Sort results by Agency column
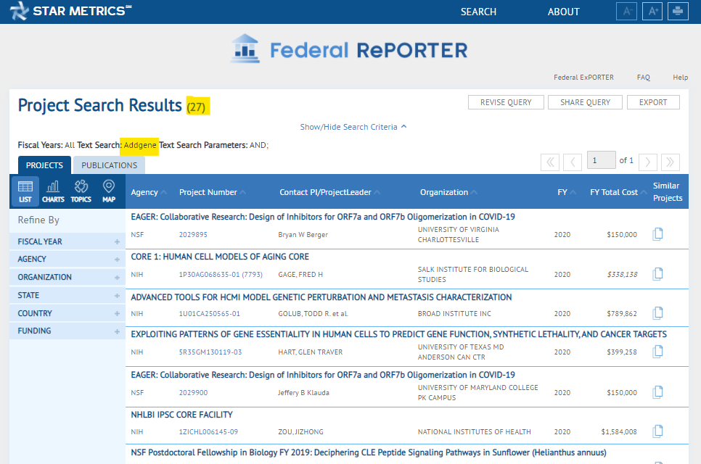Screen dimensions: 701x464 pos(149,192)
